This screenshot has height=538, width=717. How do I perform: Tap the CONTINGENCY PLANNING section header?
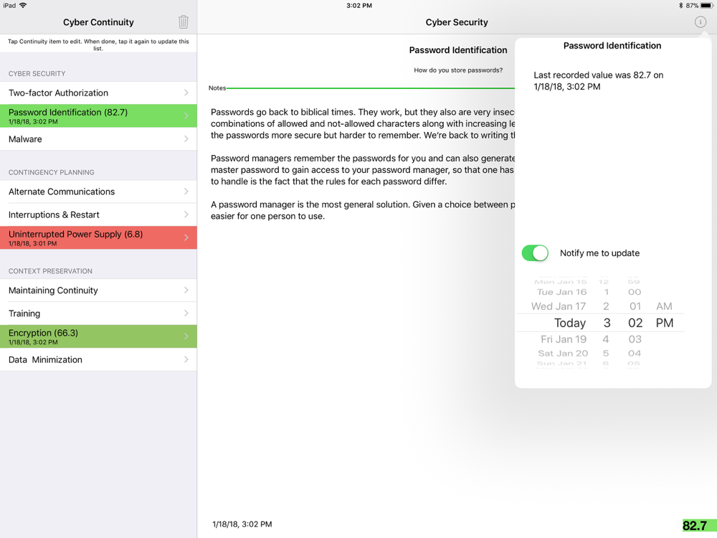(x=51, y=172)
